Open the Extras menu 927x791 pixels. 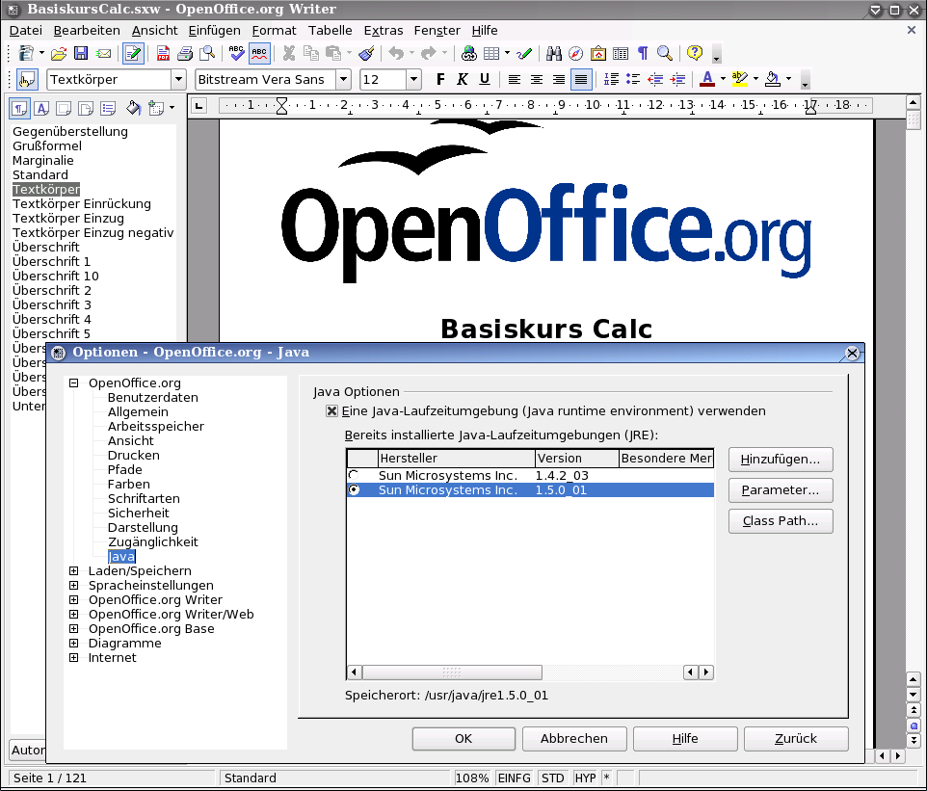(x=384, y=30)
